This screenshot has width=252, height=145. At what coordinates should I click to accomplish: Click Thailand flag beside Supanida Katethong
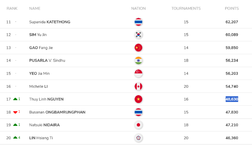coord(138,22)
